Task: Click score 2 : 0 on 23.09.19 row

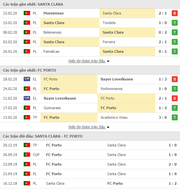Action: [172, 164]
